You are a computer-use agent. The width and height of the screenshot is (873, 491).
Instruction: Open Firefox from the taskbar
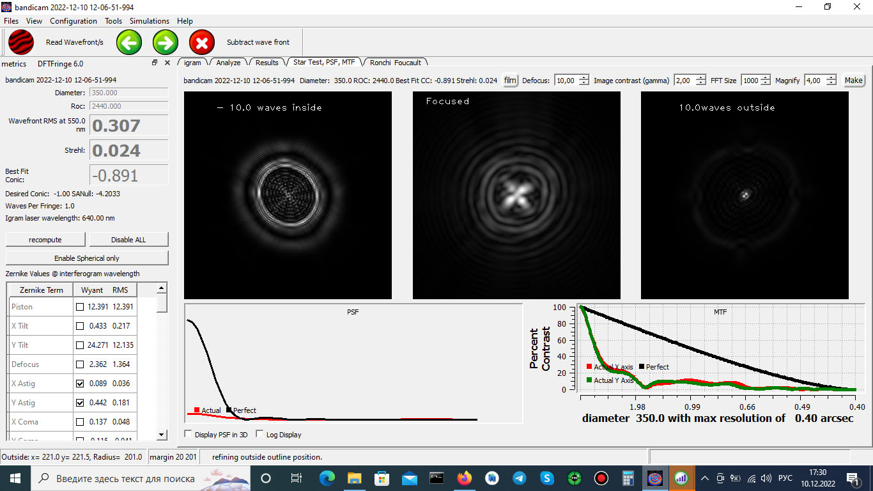[465, 478]
